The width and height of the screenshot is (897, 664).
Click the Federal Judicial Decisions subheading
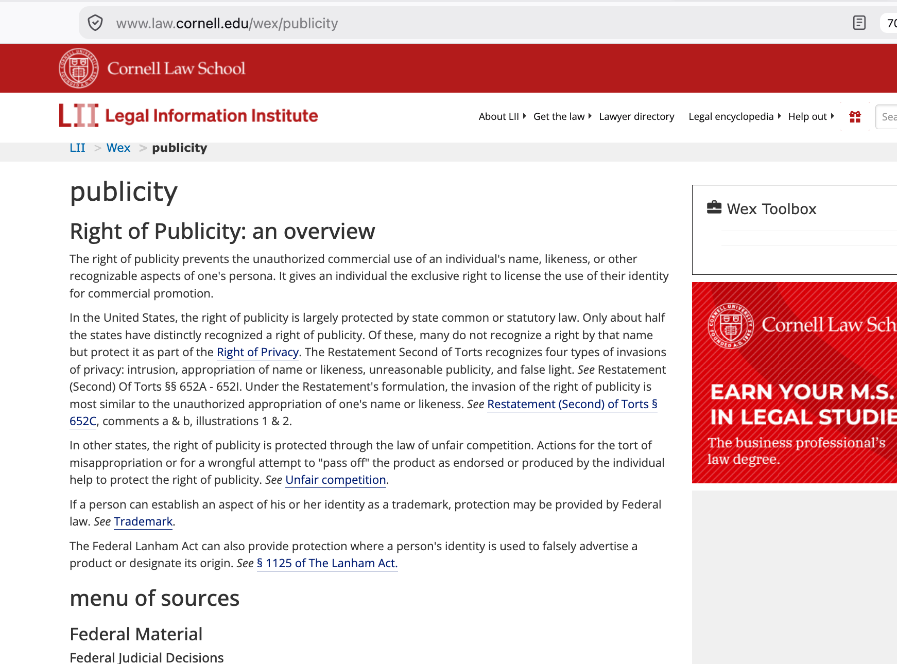click(x=147, y=657)
